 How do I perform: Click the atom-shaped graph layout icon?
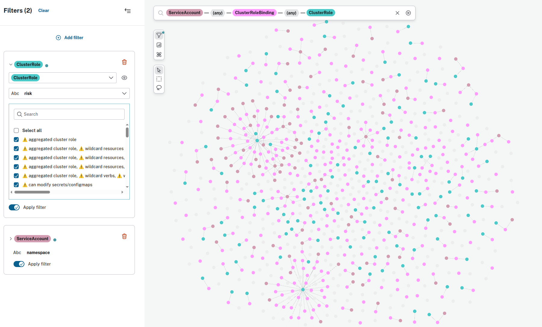click(159, 55)
